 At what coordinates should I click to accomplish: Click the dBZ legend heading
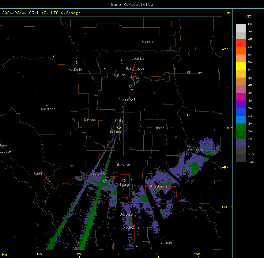248,17
